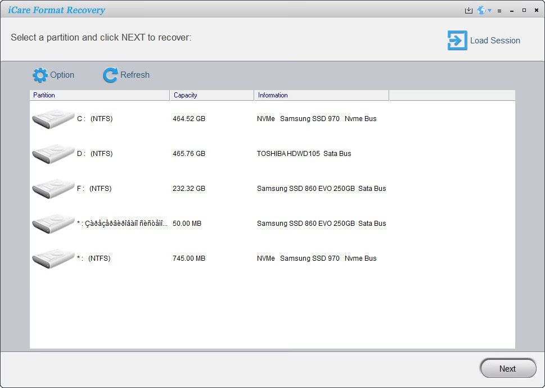Viewport: 545px width, 388px height.
Task: Select the drive icon for F: partition
Action: 53,189
